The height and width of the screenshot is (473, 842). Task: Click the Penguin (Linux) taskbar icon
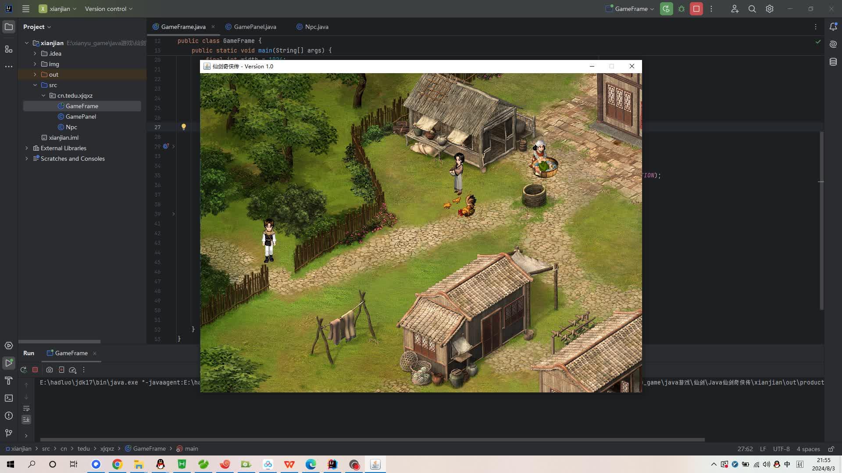tap(160, 464)
